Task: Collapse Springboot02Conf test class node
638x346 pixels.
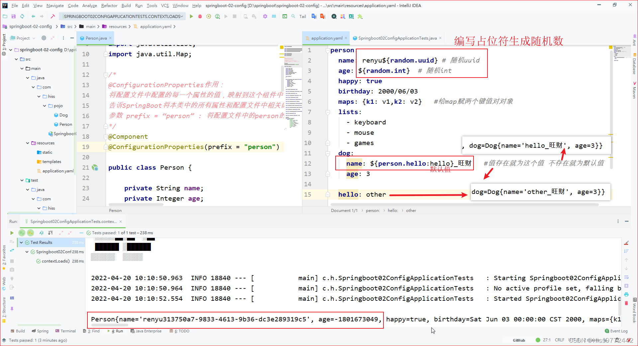Action: point(27,252)
